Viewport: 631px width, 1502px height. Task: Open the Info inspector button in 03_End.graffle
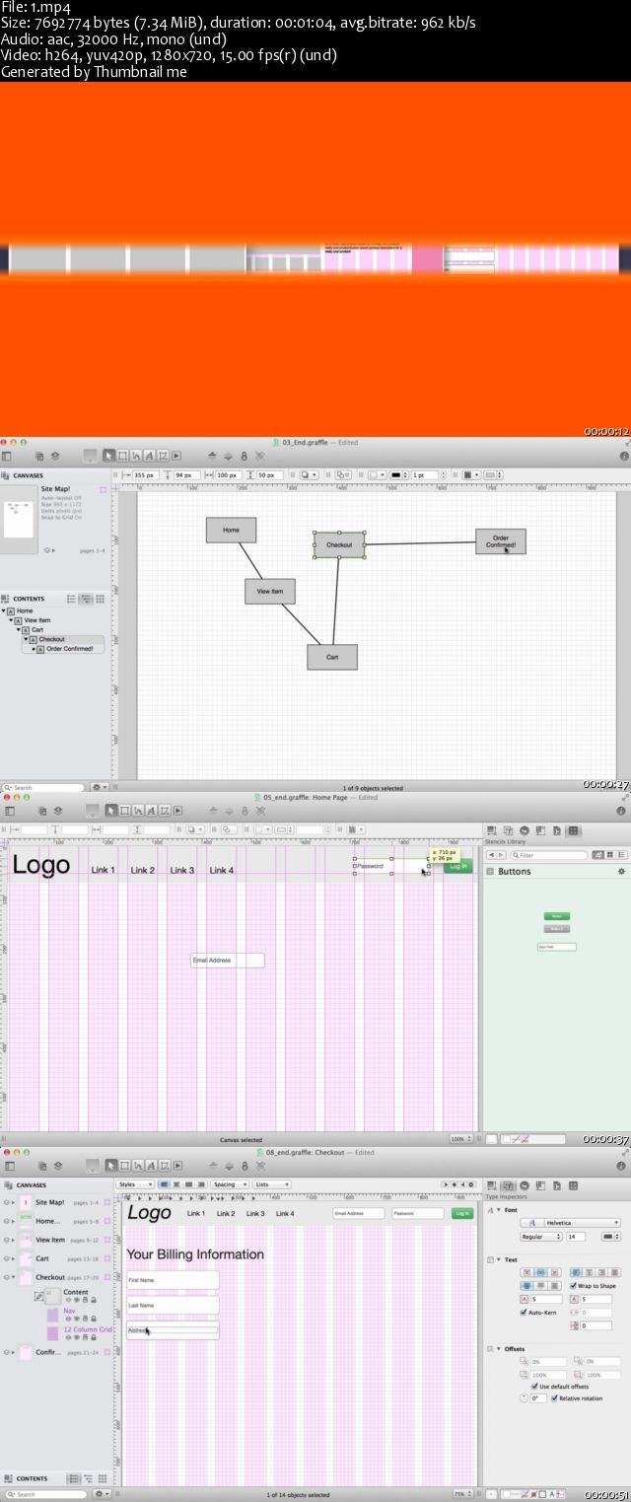(624, 456)
